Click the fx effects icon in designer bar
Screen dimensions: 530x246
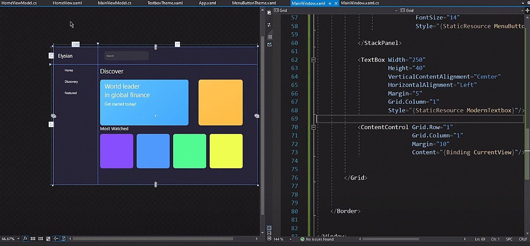click(x=25, y=239)
